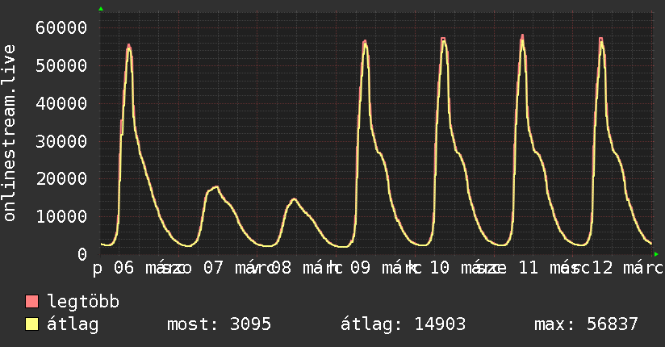Click the green arrow at the end of the x-axis
The width and height of the screenshot is (665, 347).
pos(656,254)
